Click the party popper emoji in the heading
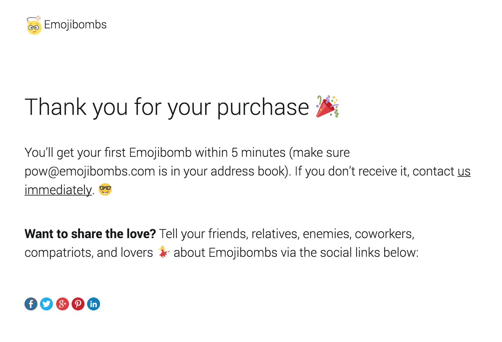This screenshot has width=502, height=342. click(327, 106)
